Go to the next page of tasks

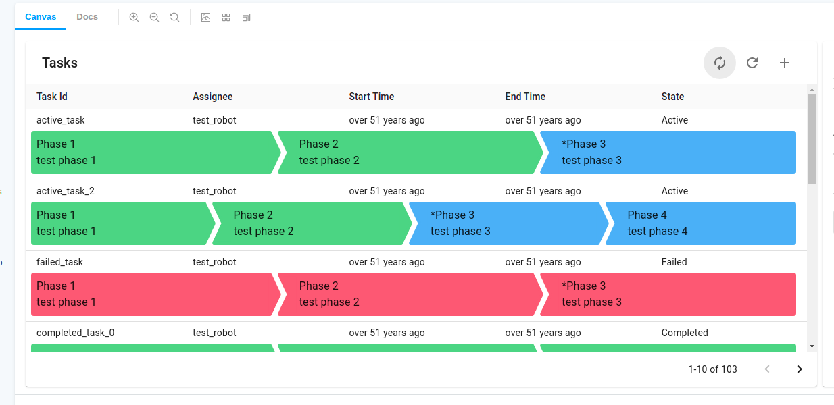click(x=799, y=369)
